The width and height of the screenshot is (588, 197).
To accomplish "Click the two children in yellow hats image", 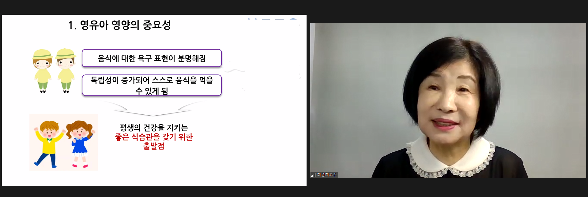I will point(54,71).
